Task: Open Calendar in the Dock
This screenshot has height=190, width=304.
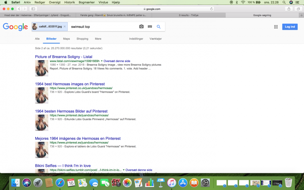Action: click(x=71, y=182)
